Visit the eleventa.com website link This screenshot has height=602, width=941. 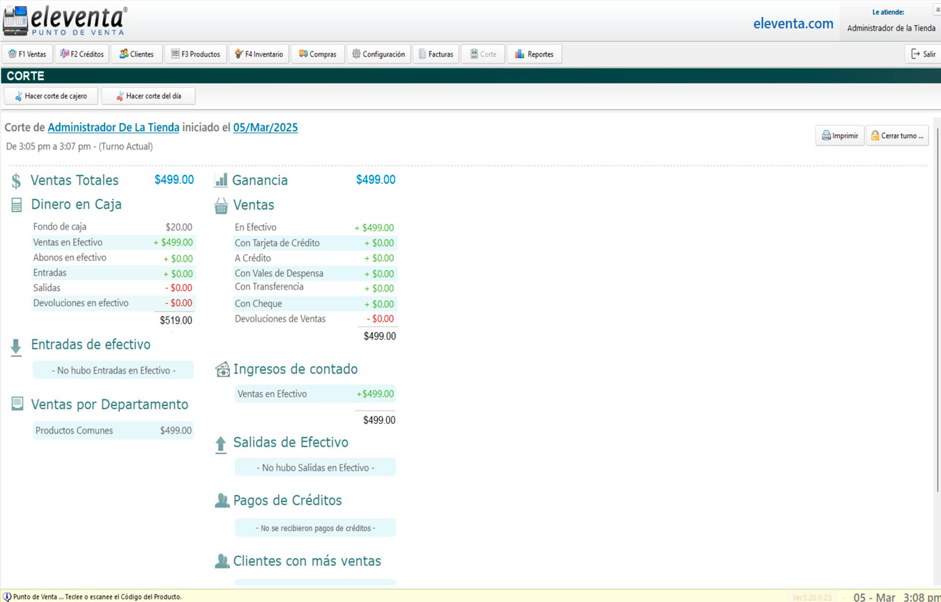pyautogui.click(x=793, y=23)
